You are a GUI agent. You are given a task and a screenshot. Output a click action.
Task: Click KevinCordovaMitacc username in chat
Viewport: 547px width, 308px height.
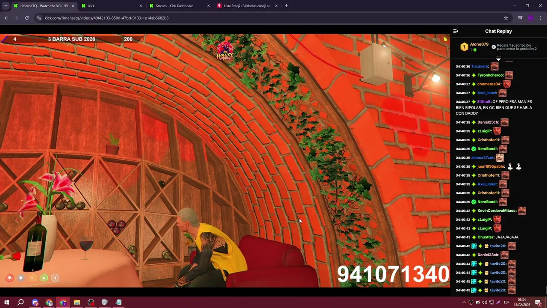click(x=497, y=211)
